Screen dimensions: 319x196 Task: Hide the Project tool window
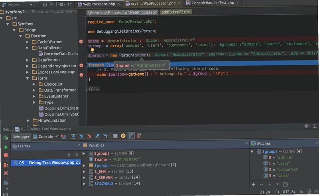click(x=70, y=4)
